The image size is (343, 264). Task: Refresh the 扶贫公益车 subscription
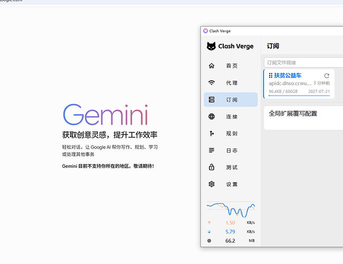click(327, 76)
